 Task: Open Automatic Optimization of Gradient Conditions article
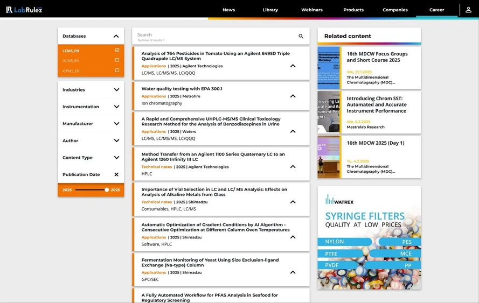pyautogui.click(x=216, y=227)
